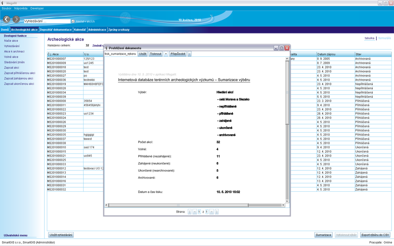The height and width of the screenshot is (246, 394).
Task: Switch to tabulka view
Action: click(x=369, y=38)
